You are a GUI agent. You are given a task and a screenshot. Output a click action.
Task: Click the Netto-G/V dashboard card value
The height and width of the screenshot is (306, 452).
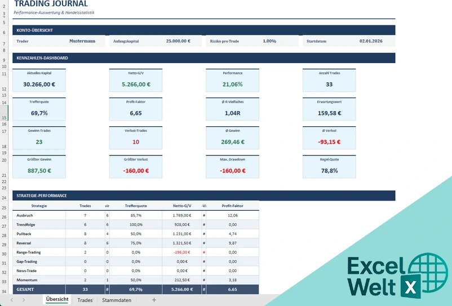tap(136, 85)
